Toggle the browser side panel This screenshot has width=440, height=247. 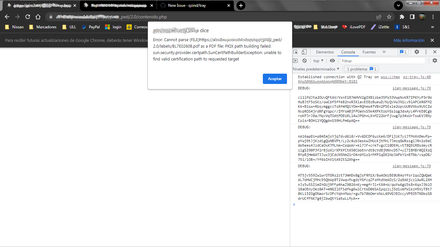[412, 17]
